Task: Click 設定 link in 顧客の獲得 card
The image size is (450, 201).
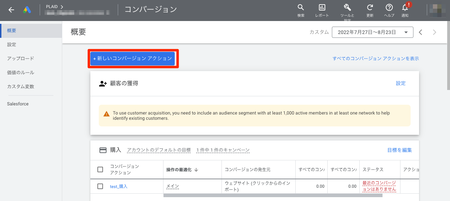Action: tap(401, 83)
